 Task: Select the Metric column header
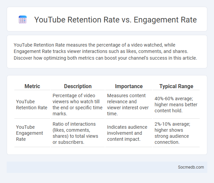[32, 86]
